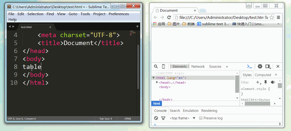
Task: Clear console with the ban icon
Action: click(x=156, y=118)
